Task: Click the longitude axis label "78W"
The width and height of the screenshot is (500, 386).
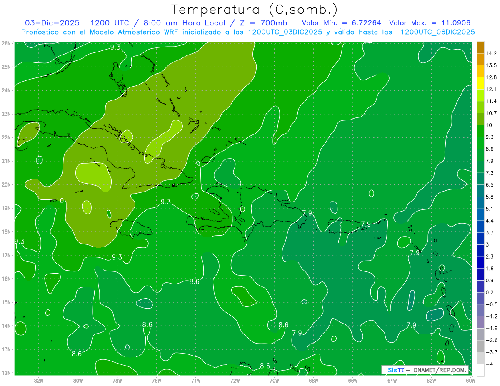Action: (x=117, y=381)
